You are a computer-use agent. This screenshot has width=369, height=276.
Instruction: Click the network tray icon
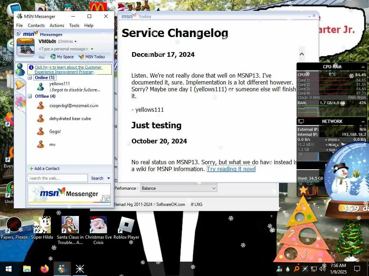click(314, 269)
